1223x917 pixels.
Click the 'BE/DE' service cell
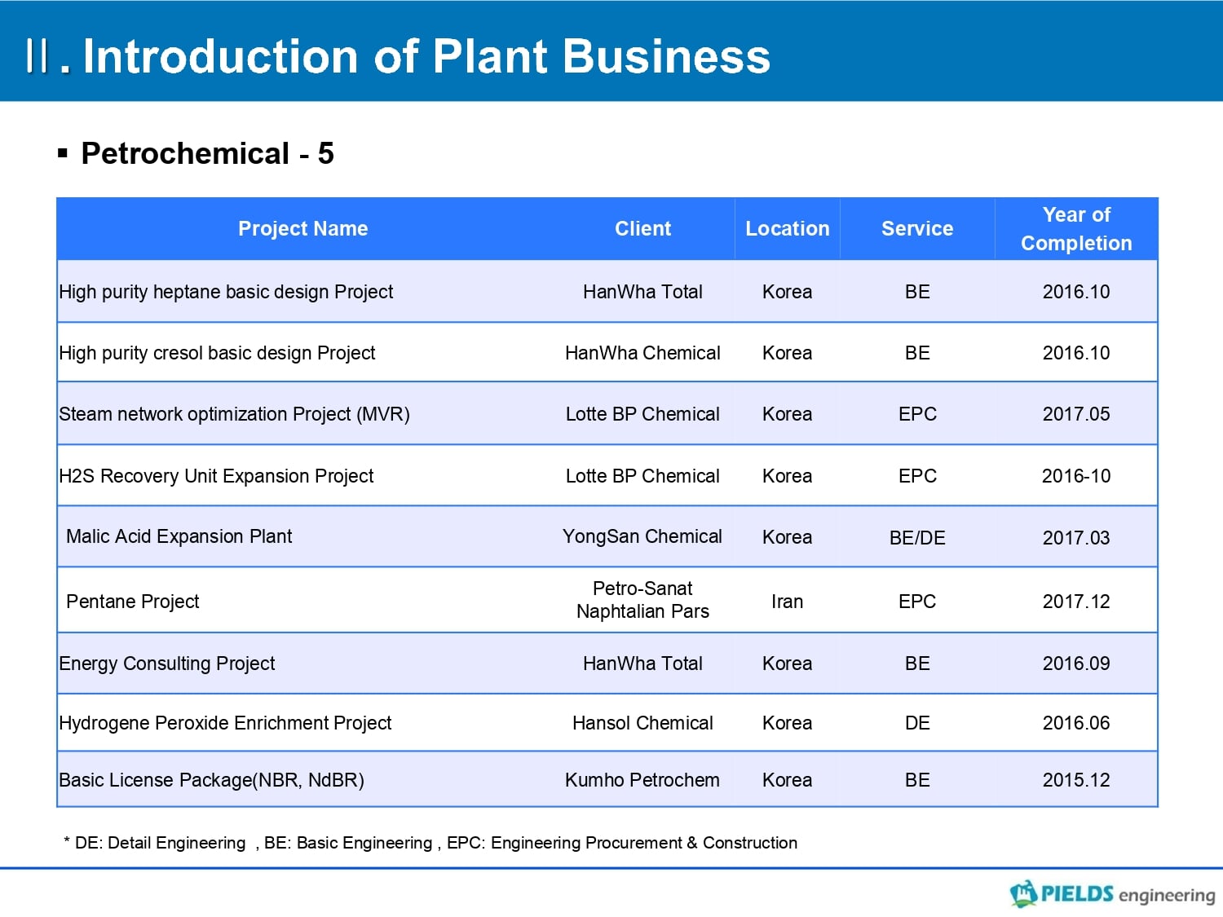tap(917, 538)
